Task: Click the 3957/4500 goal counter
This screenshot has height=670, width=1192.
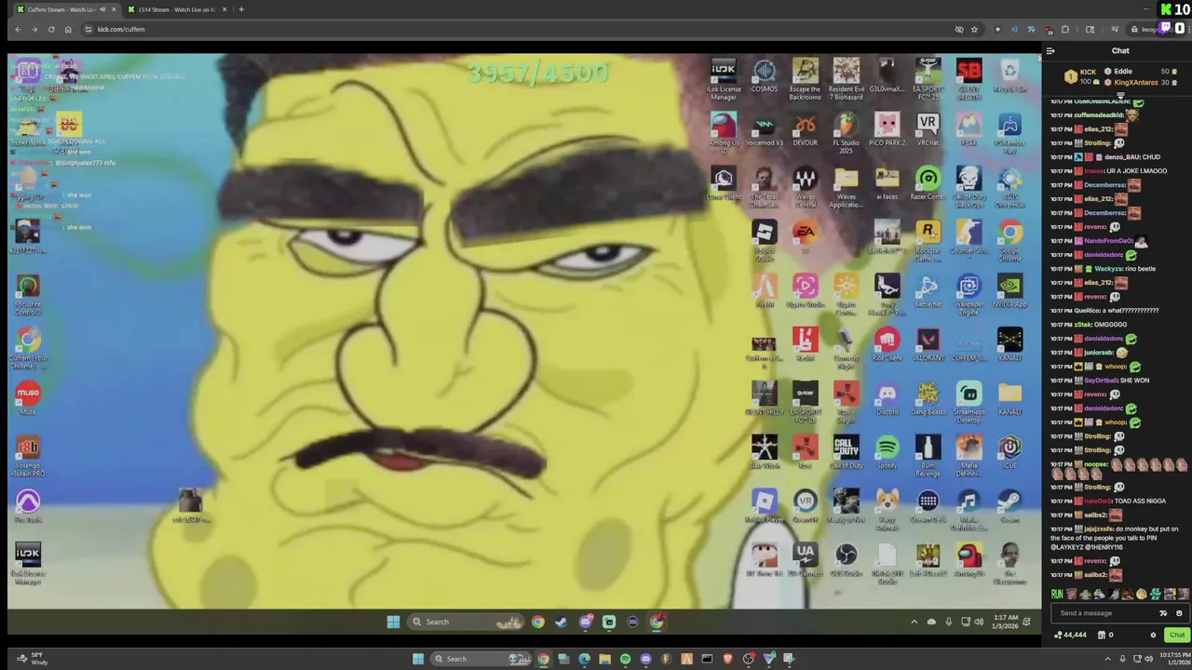Action: pyautogui.click(x=538, y=73)
